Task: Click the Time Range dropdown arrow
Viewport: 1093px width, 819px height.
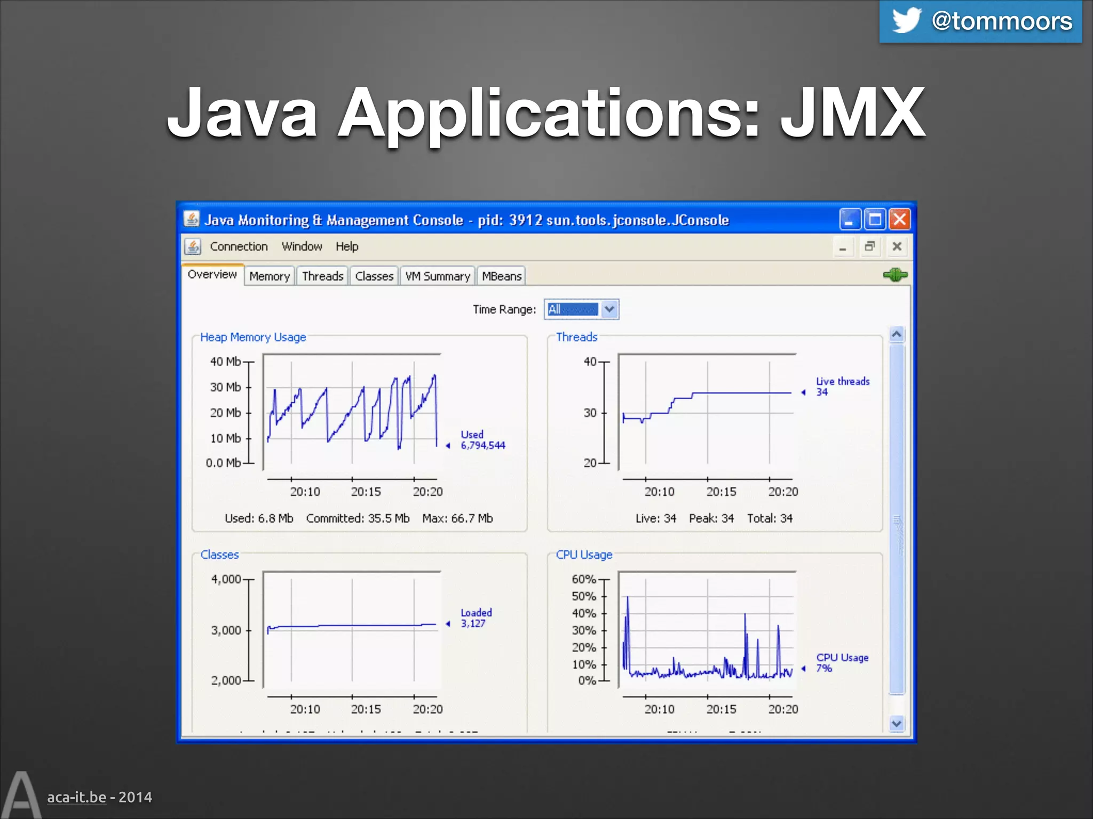Action: pos(609,309)
